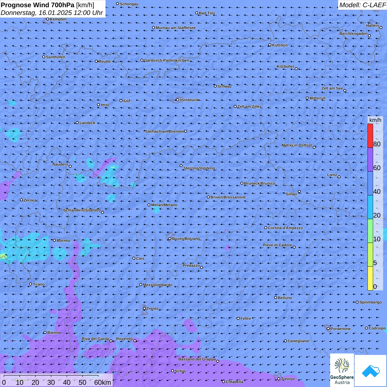Click the Zell am See label
This screenshot has width=387, height=387.
(332, 88)
